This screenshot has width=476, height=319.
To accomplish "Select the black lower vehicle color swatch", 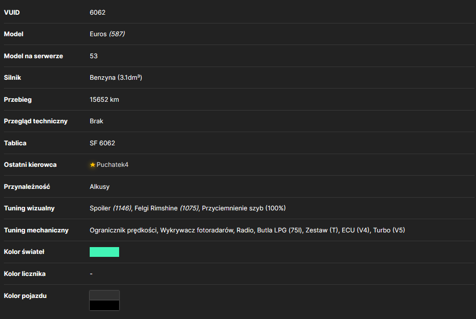I will click(104, 305).
